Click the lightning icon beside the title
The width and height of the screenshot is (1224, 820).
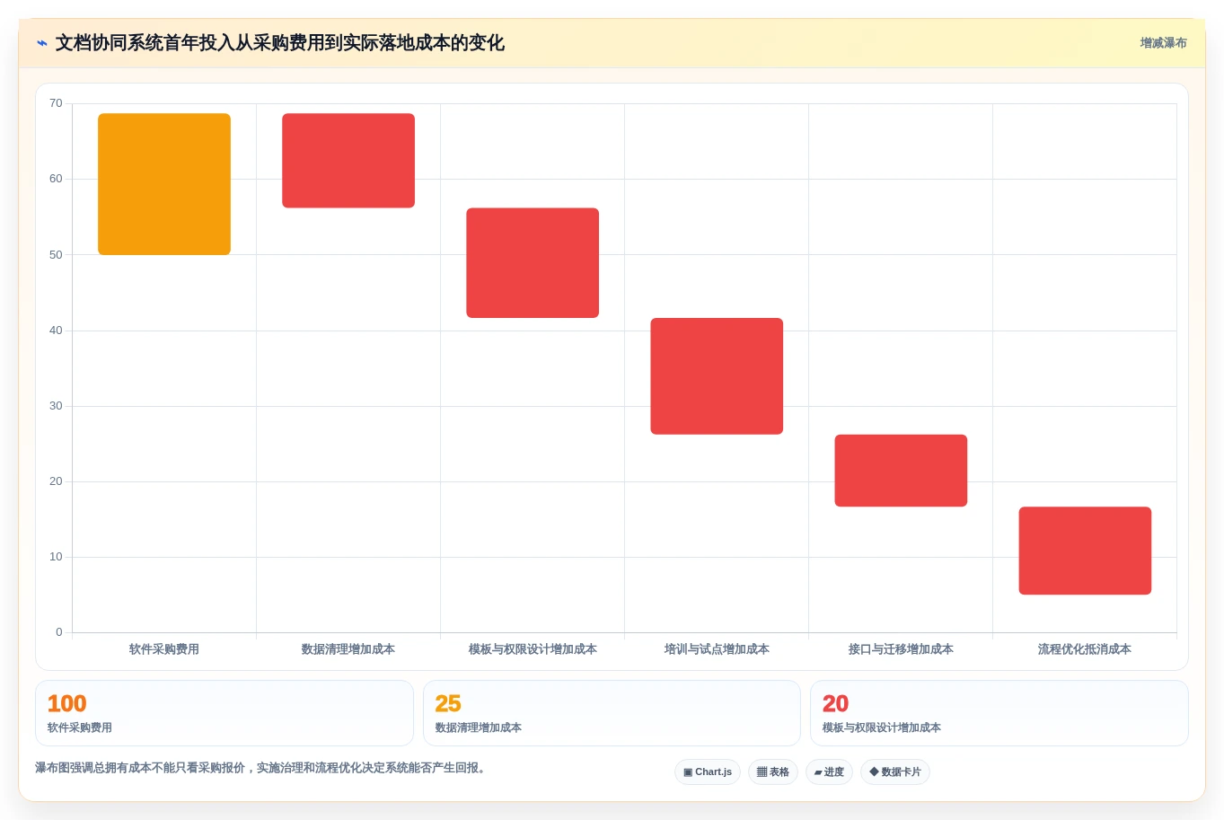point(41,43)
